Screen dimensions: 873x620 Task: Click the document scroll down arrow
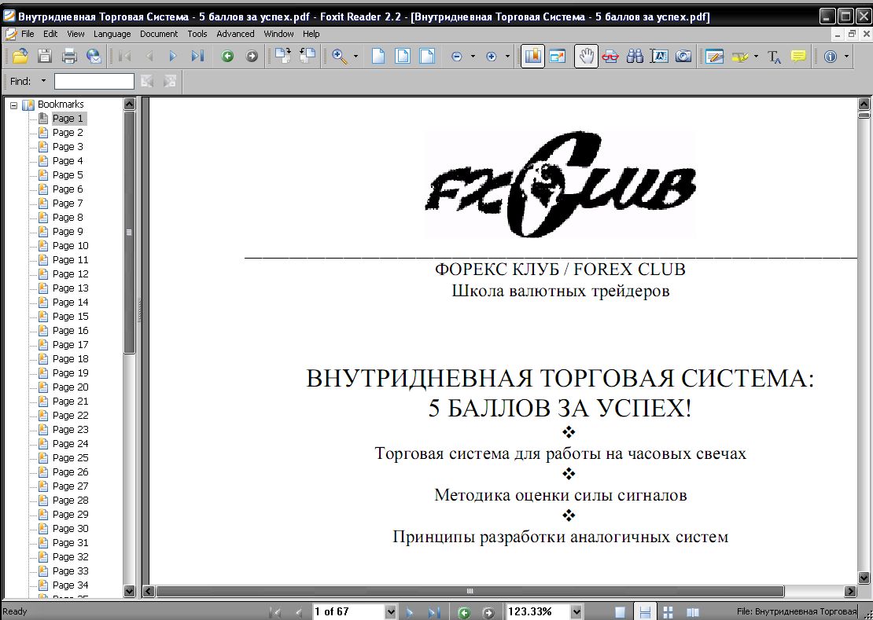864,578
